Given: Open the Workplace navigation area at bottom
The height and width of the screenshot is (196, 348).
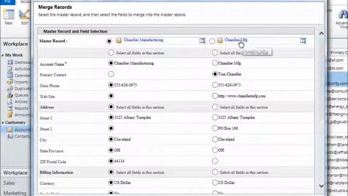Looking at the screenshot, I should click(15, 173).
